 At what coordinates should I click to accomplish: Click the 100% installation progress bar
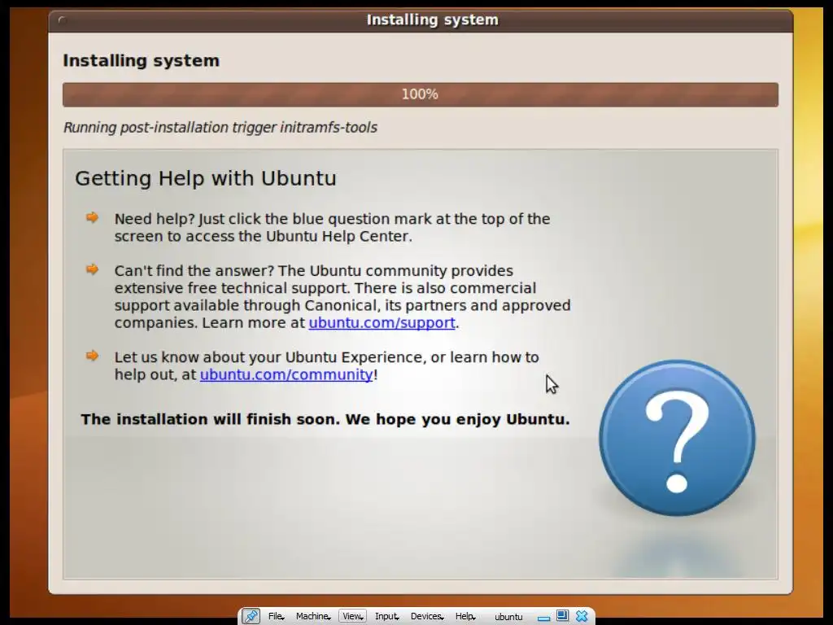[421, 94]
